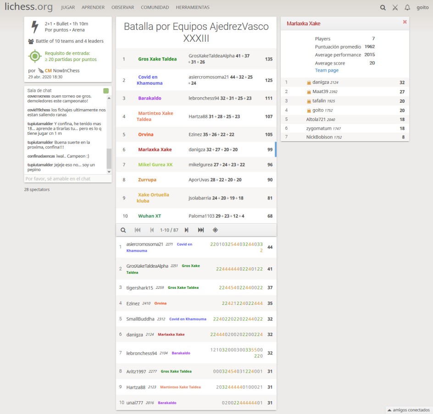
Task: Open the HERRAMIENTAS menu
Action: point(192,8)
